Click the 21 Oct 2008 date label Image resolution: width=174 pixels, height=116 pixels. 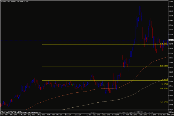coord(115,115)
